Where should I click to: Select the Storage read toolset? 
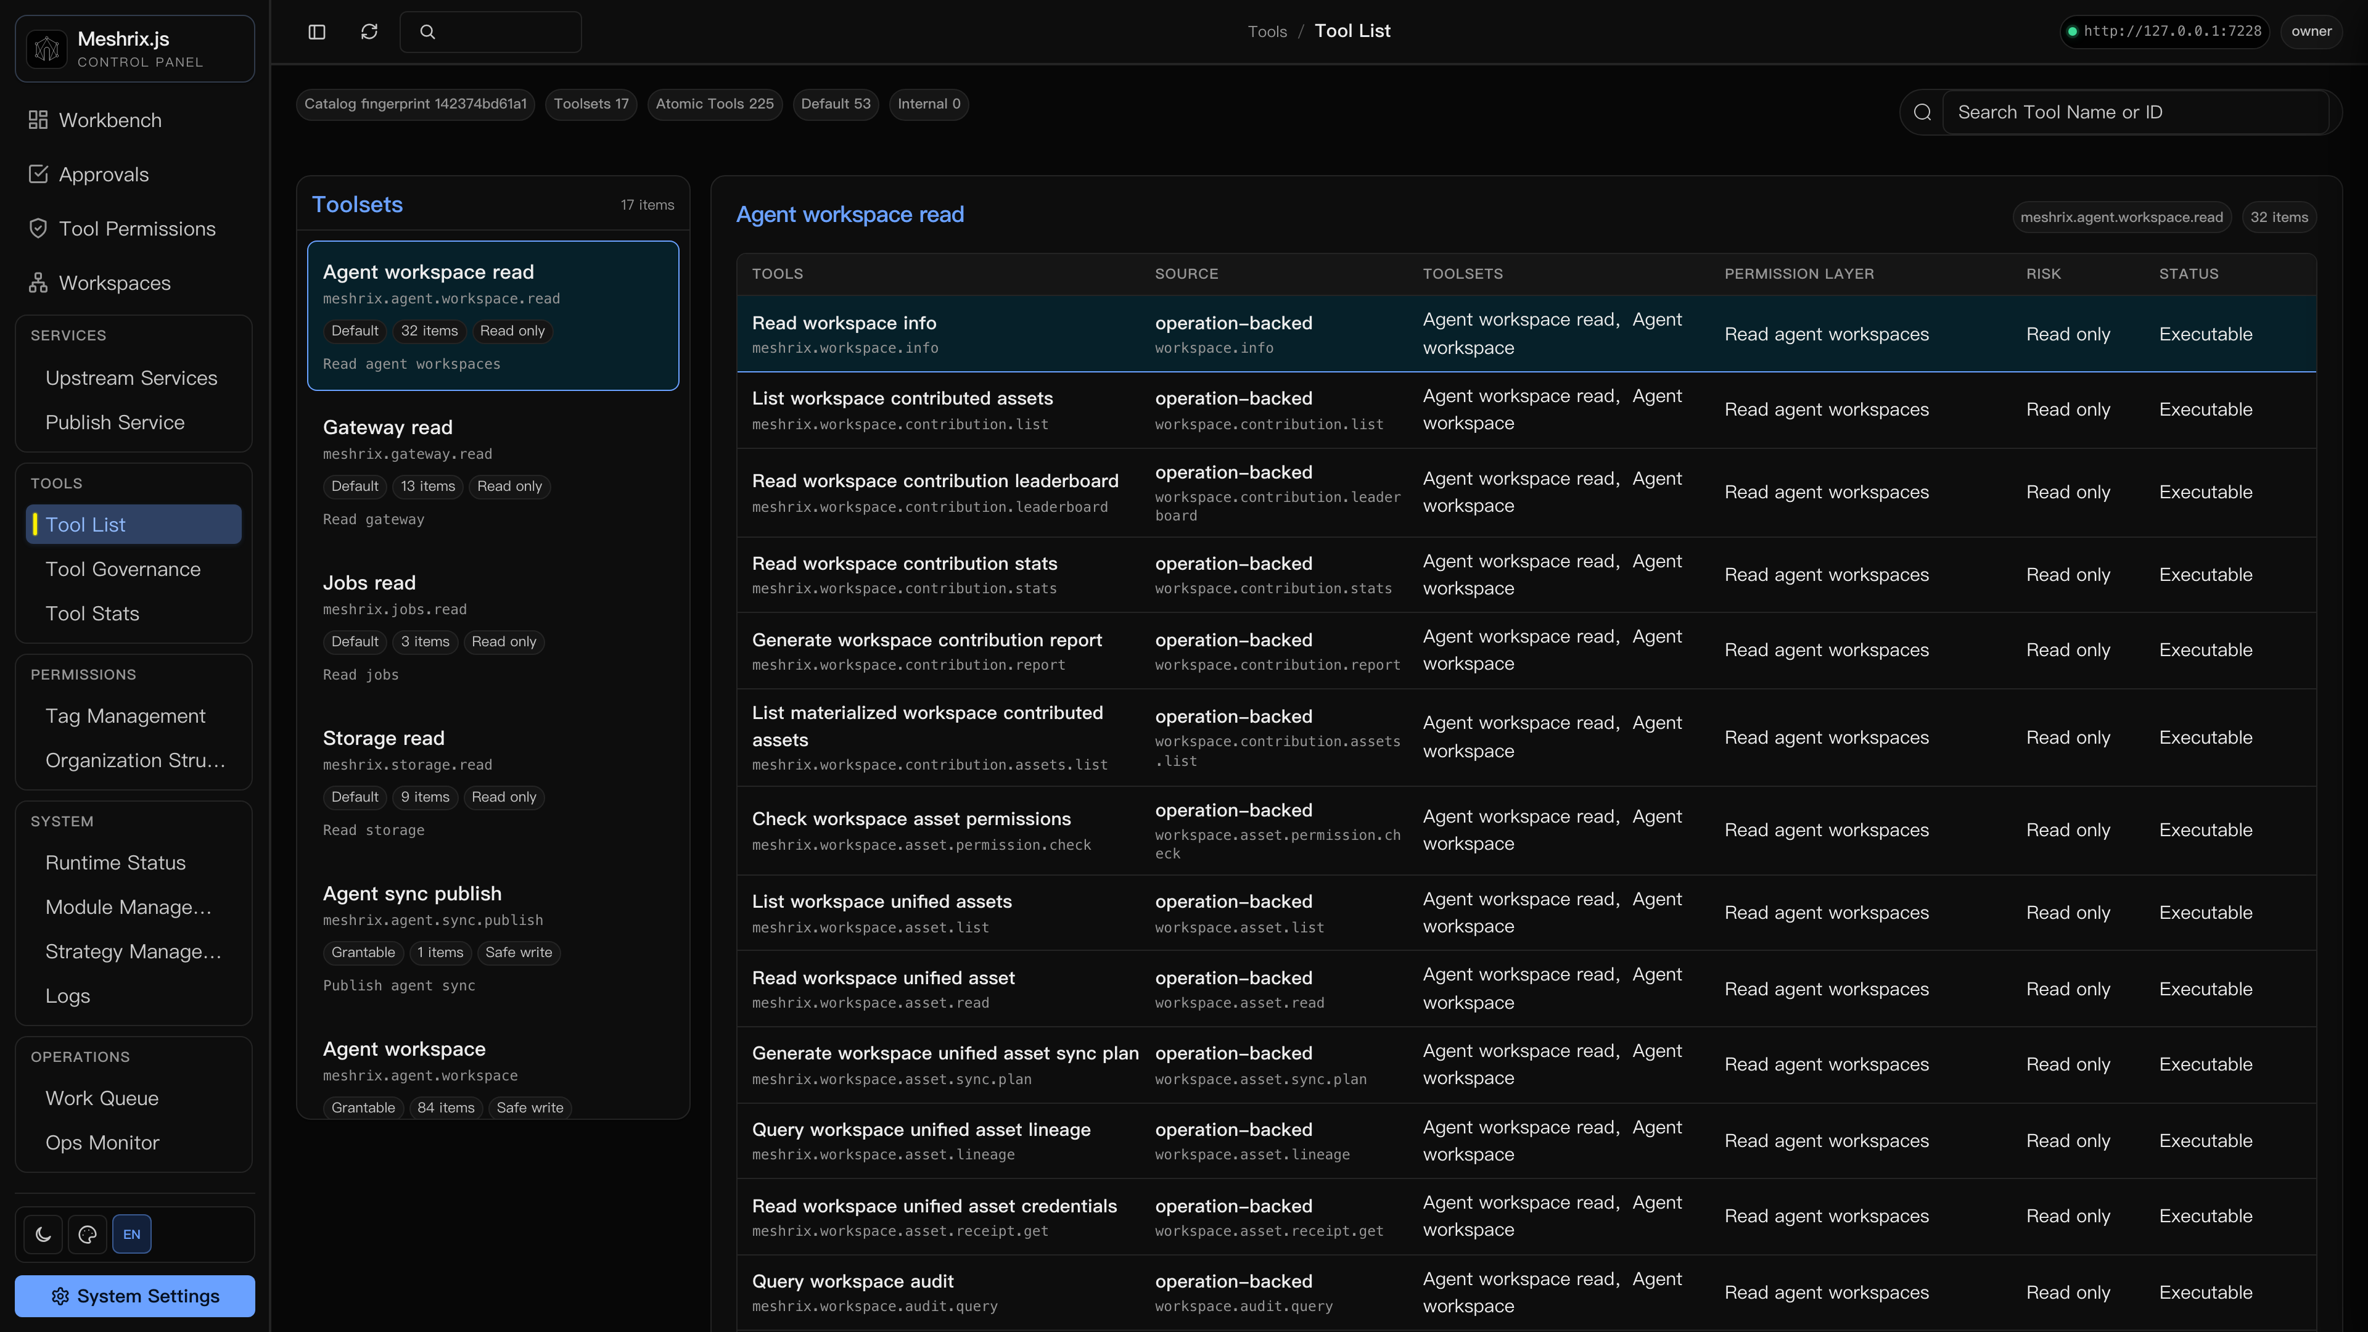[493, 783]
